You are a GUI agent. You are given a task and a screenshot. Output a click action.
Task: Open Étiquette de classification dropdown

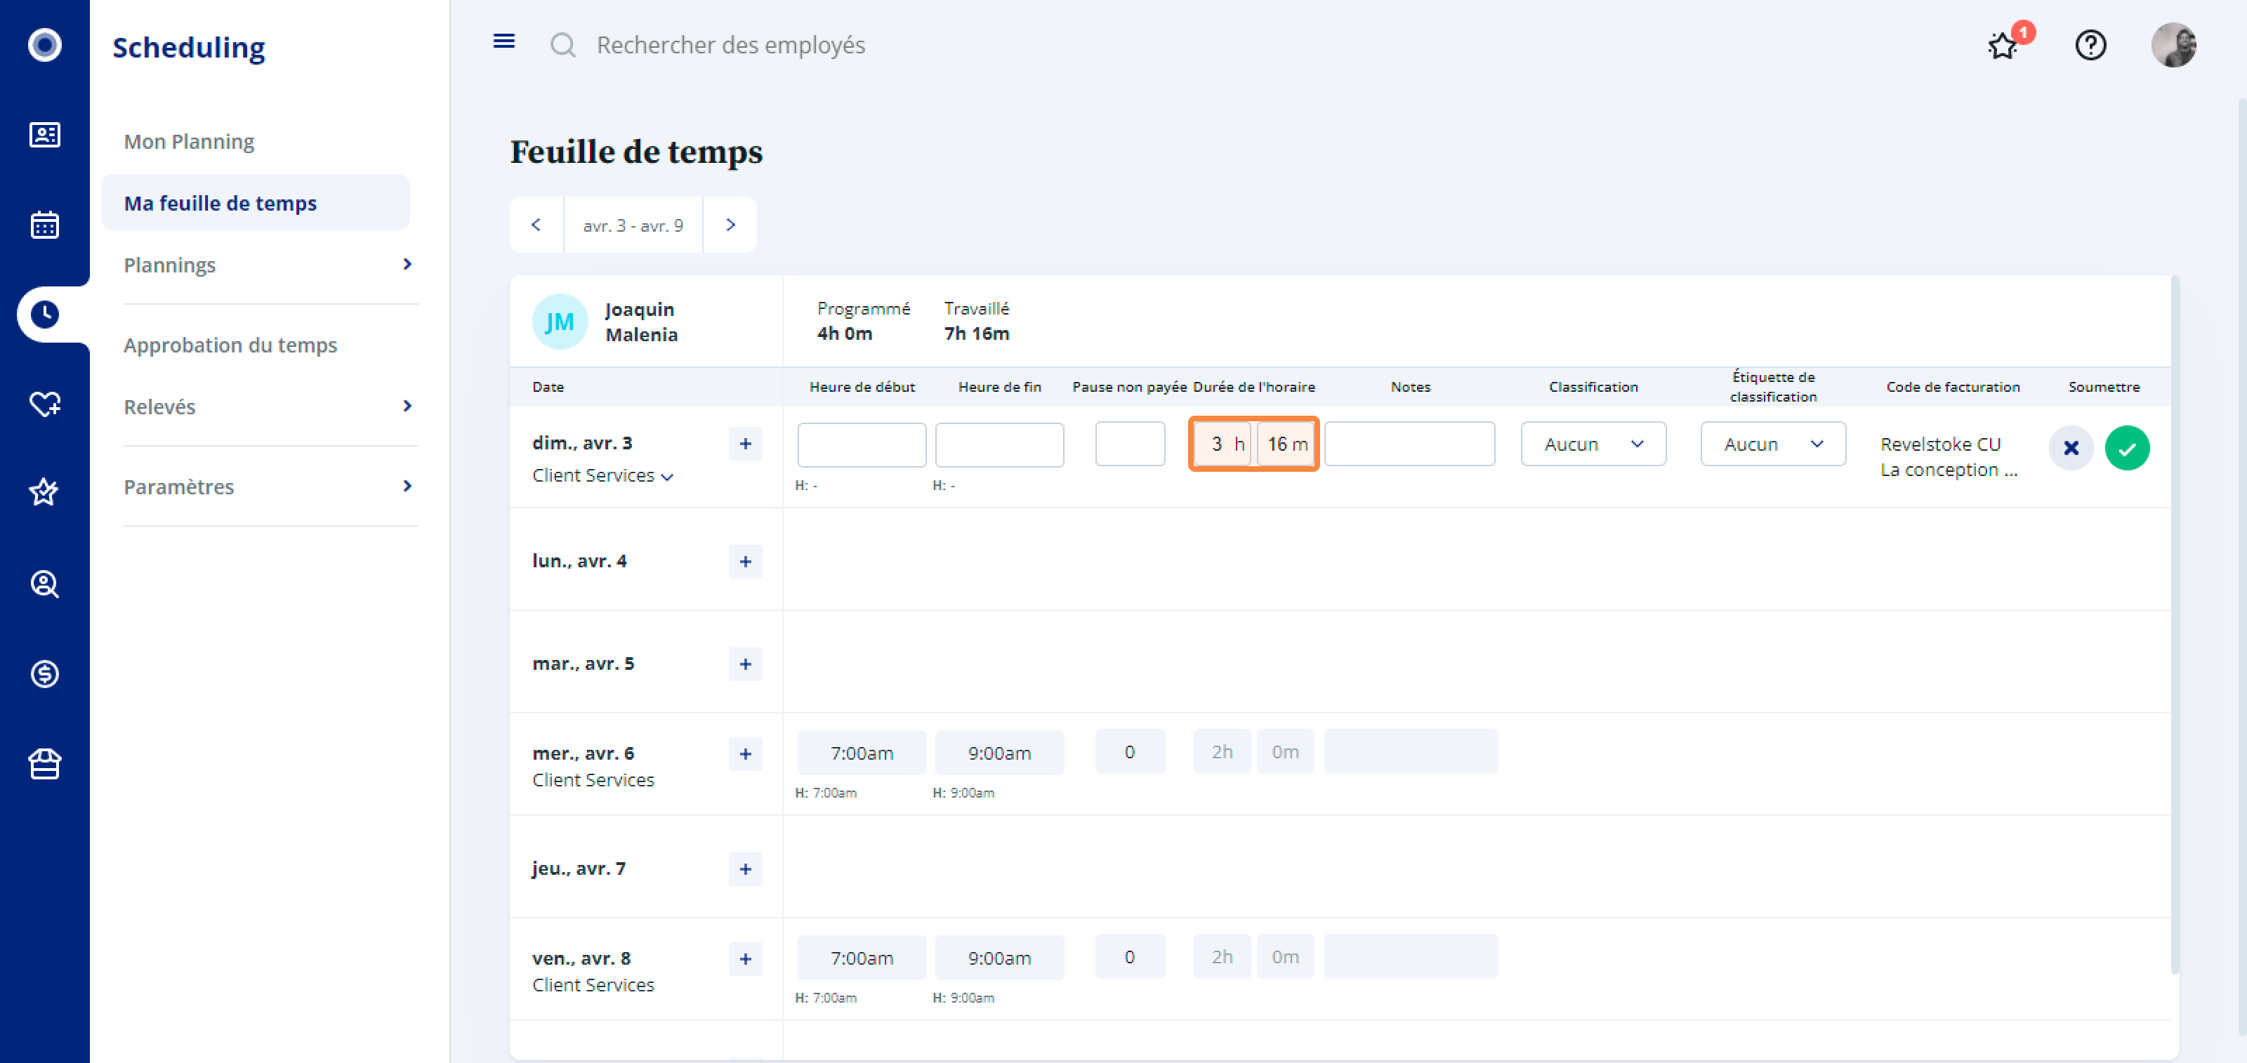pyautogui.click(x=1772, y=444)
